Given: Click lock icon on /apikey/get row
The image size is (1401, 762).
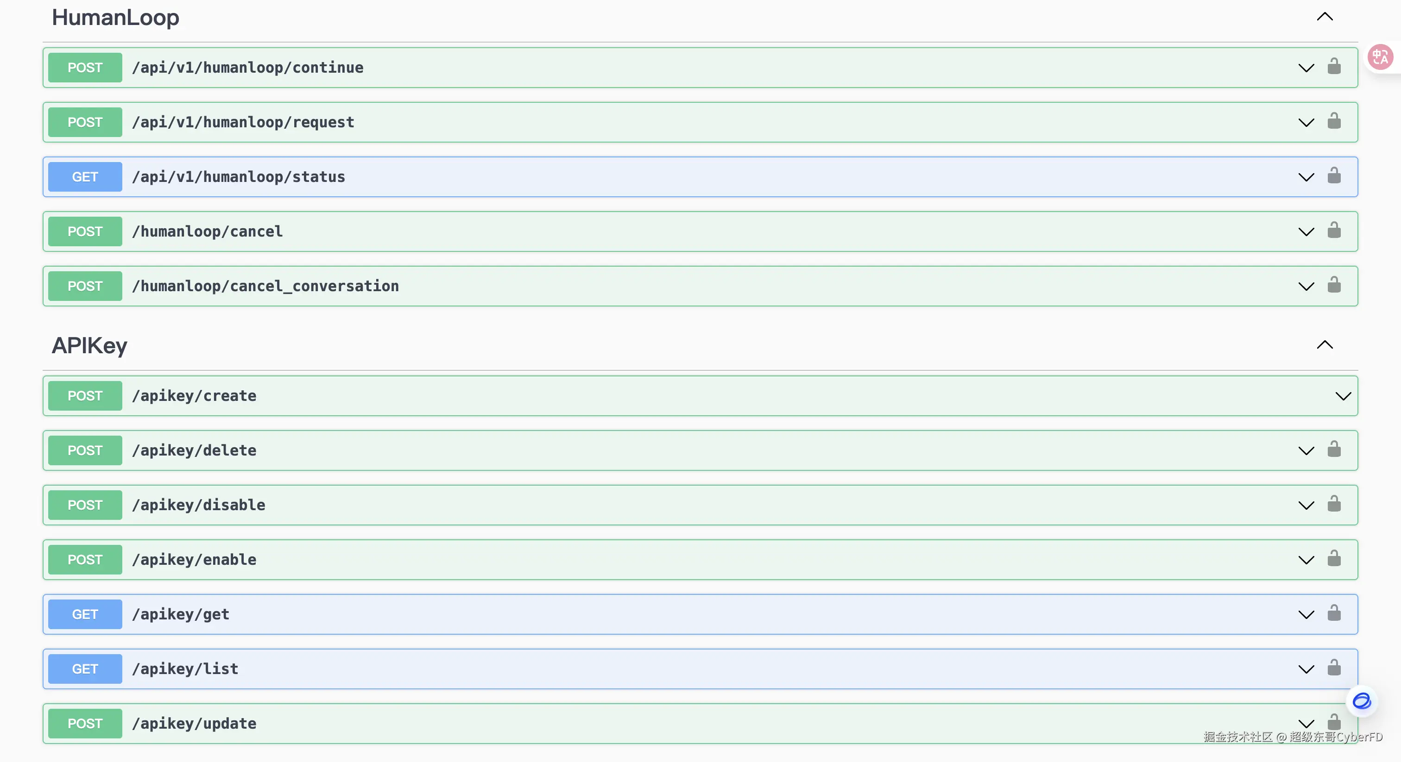Looking at the screenshot, I should pyautogui.click(x=1333, y=613).
